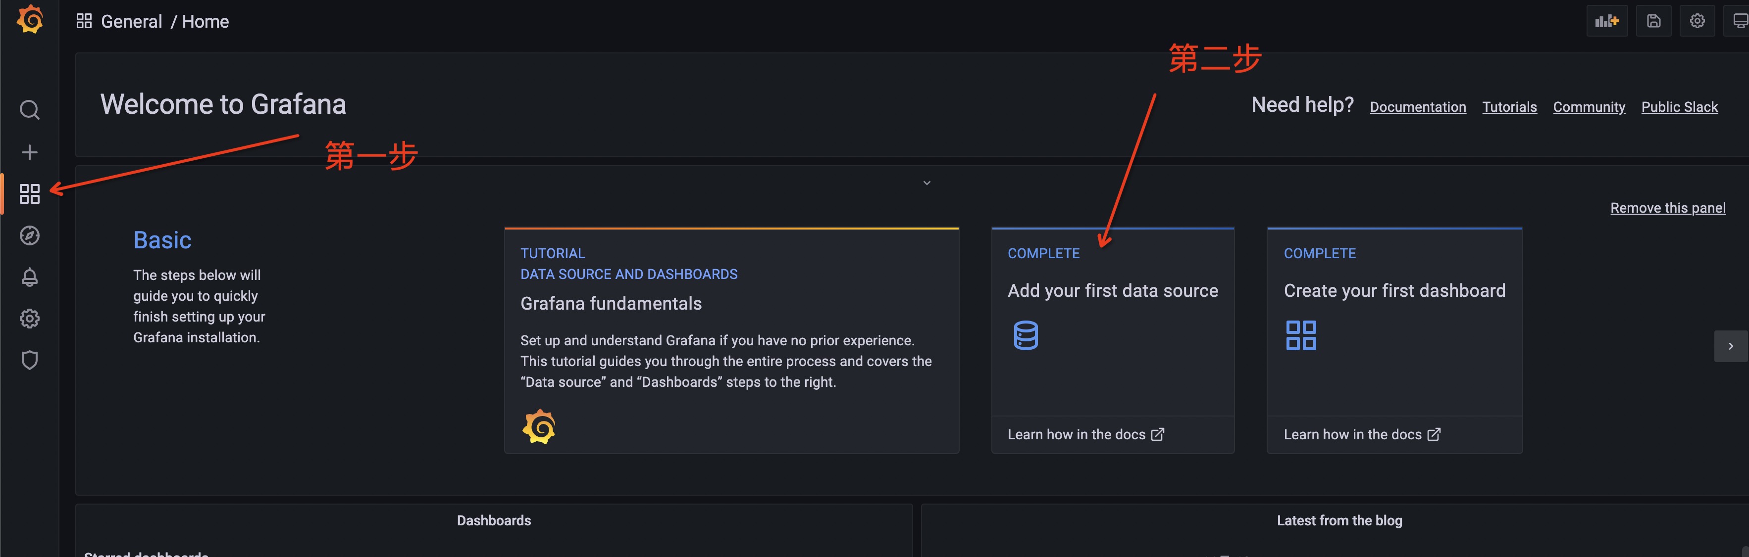Click the database icon in data source card
The image size is (1749, 557).
point(1026,335)
